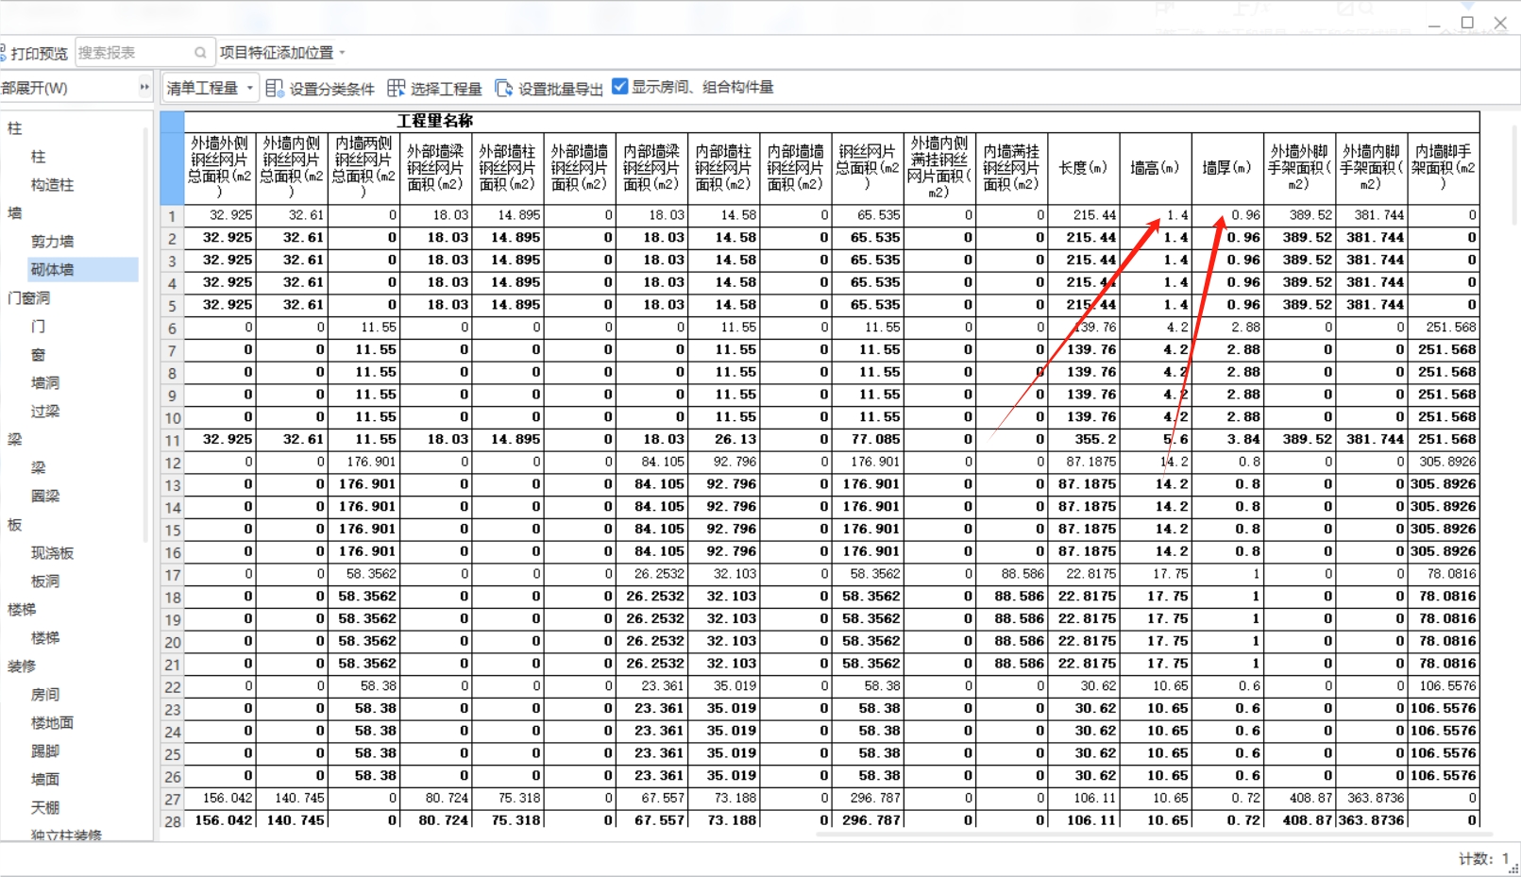Click 设置分类条件 button
This screenshot has height=877, width=1521.
click(321, 89)
